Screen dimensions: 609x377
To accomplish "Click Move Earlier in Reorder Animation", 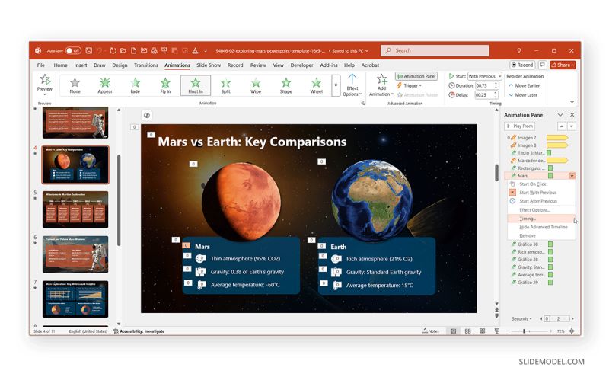I will click(525, 85).
